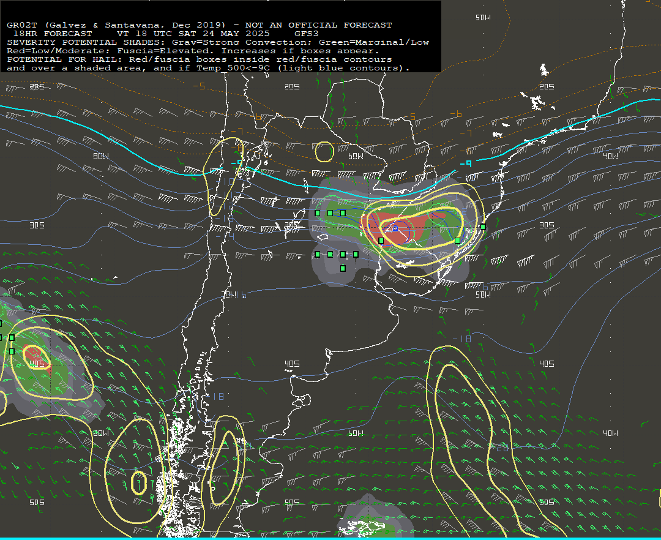
Task: Select the leftmost '20S' latitude label
Action: tap(37, 86)
